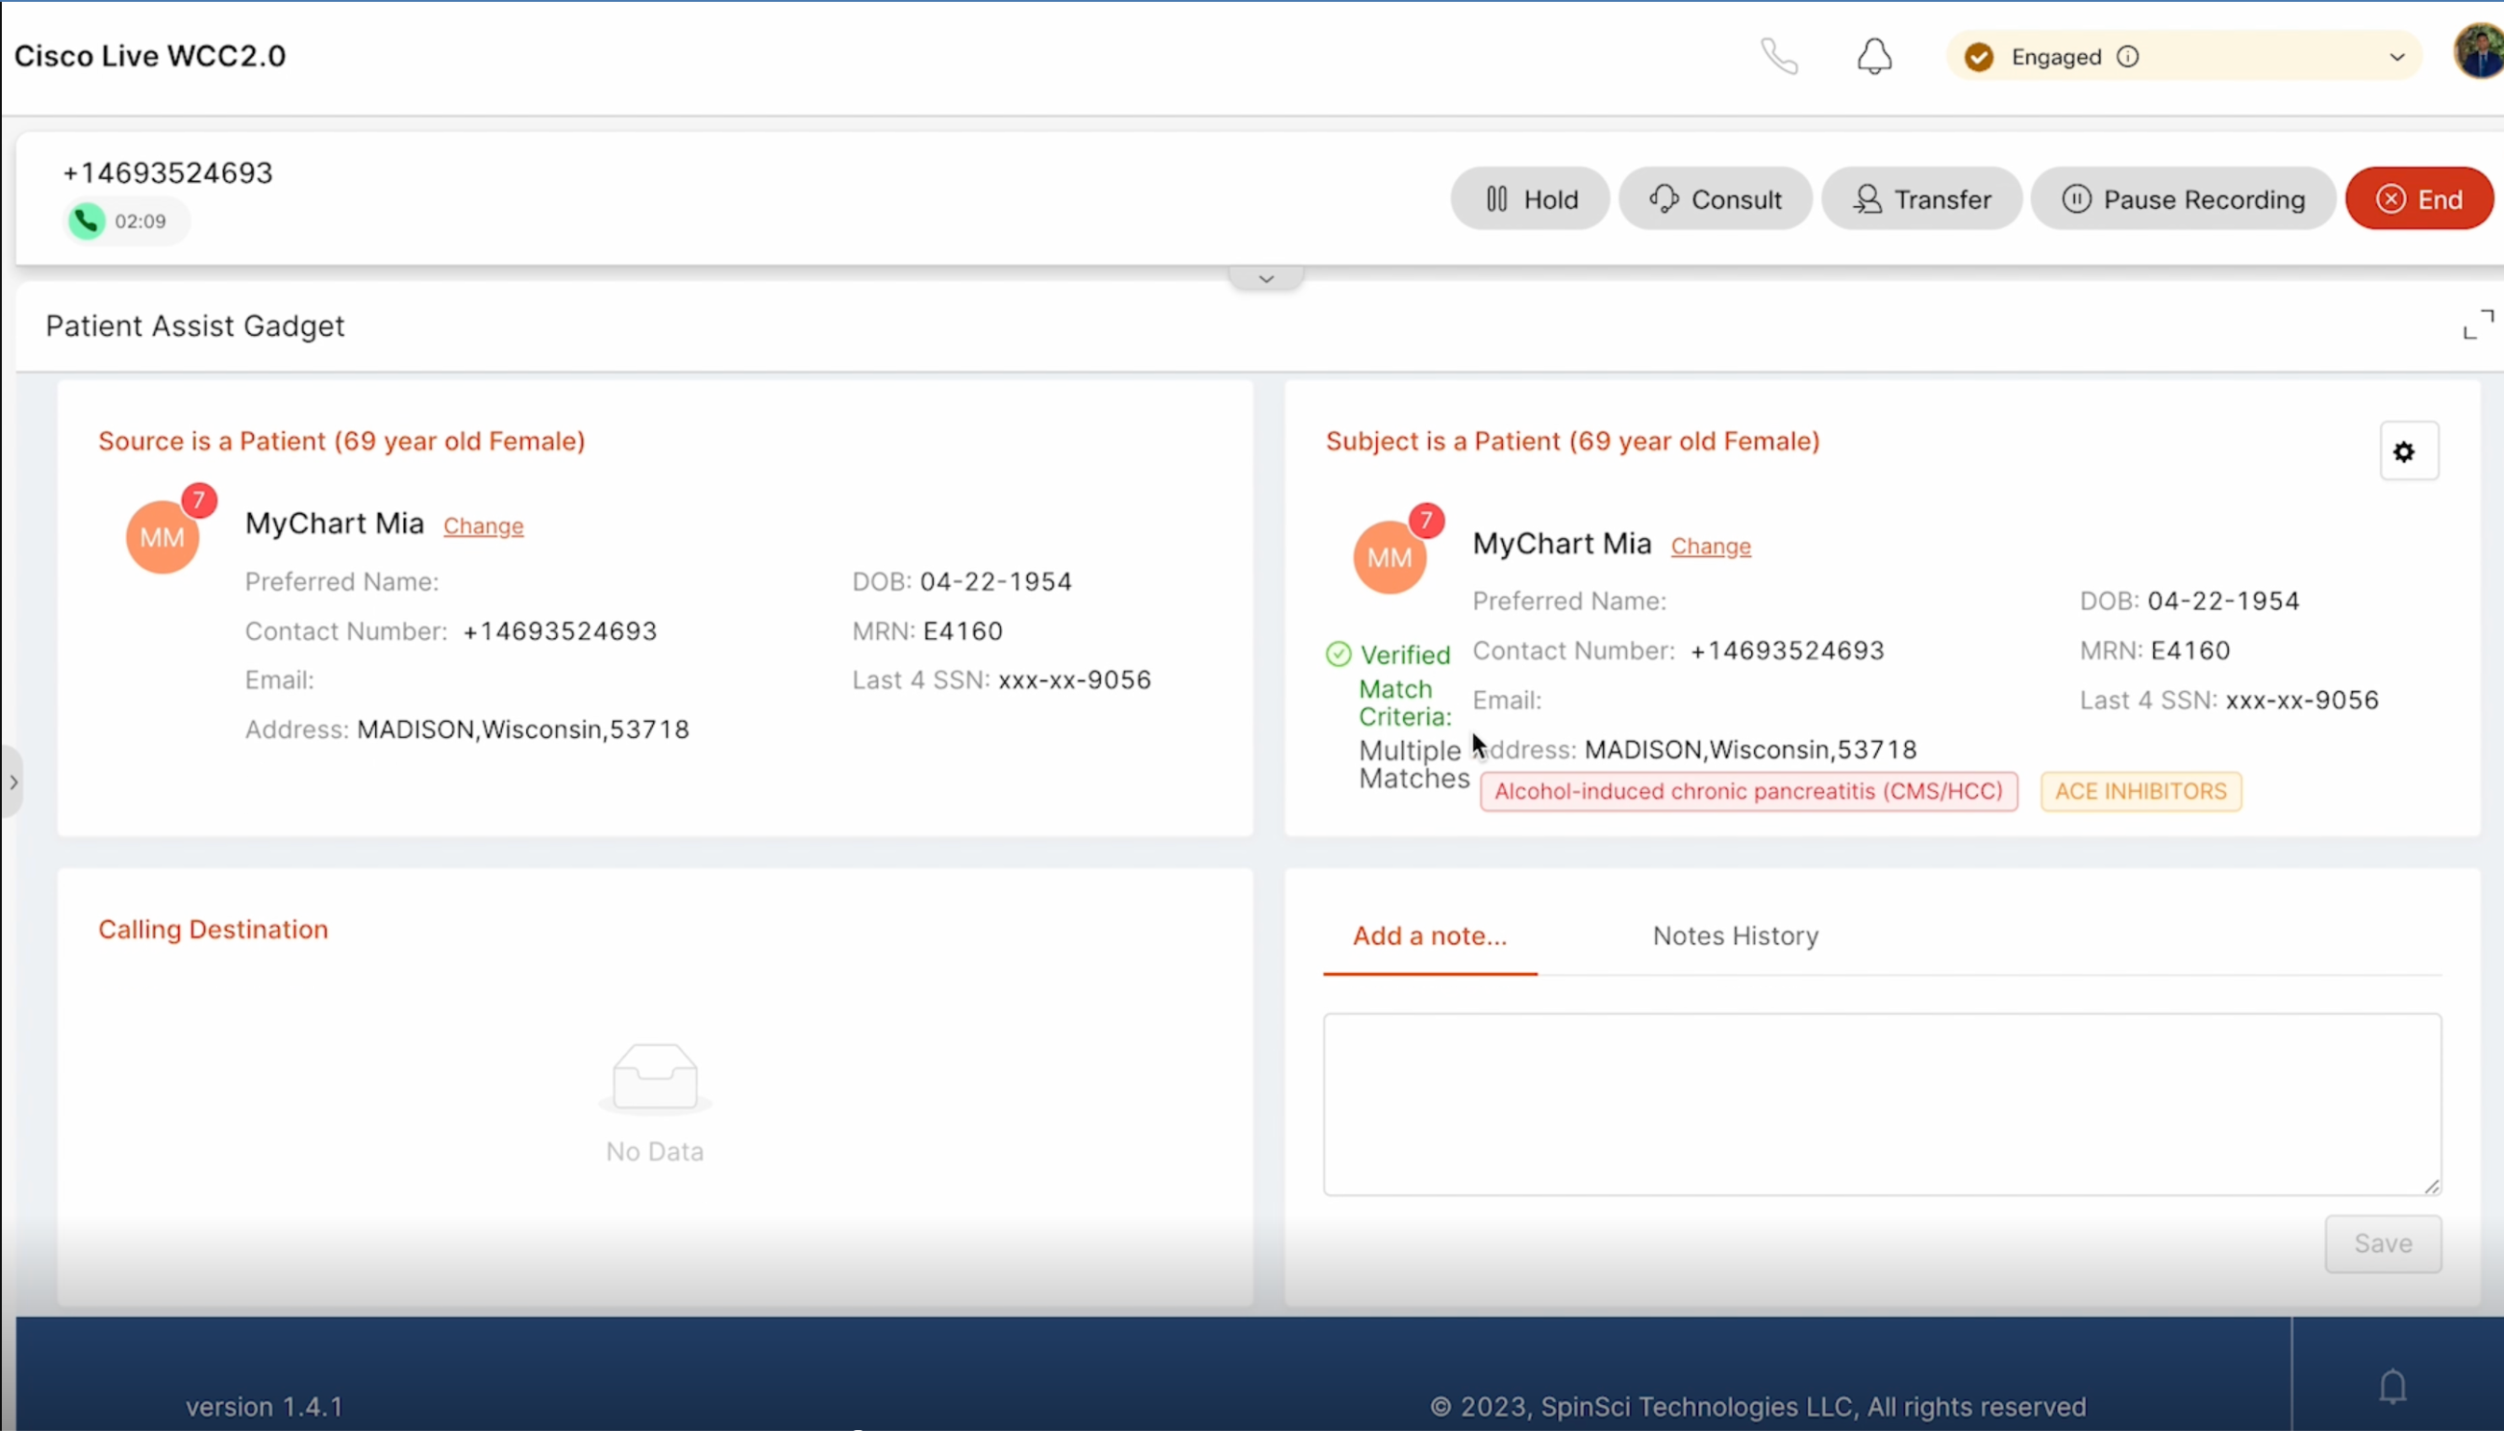
Task: Switch to the Add a note tab
Action: point(1429,936)
